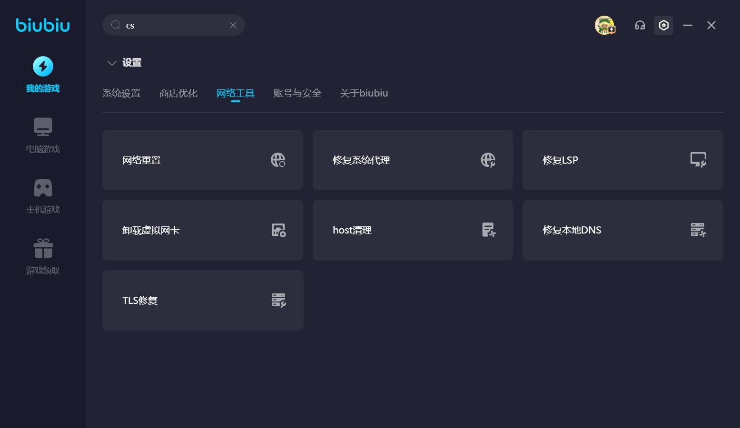Click the magnifier search icon
The height and width of the screenshot is (428, 740).
[x=116, y=25]
